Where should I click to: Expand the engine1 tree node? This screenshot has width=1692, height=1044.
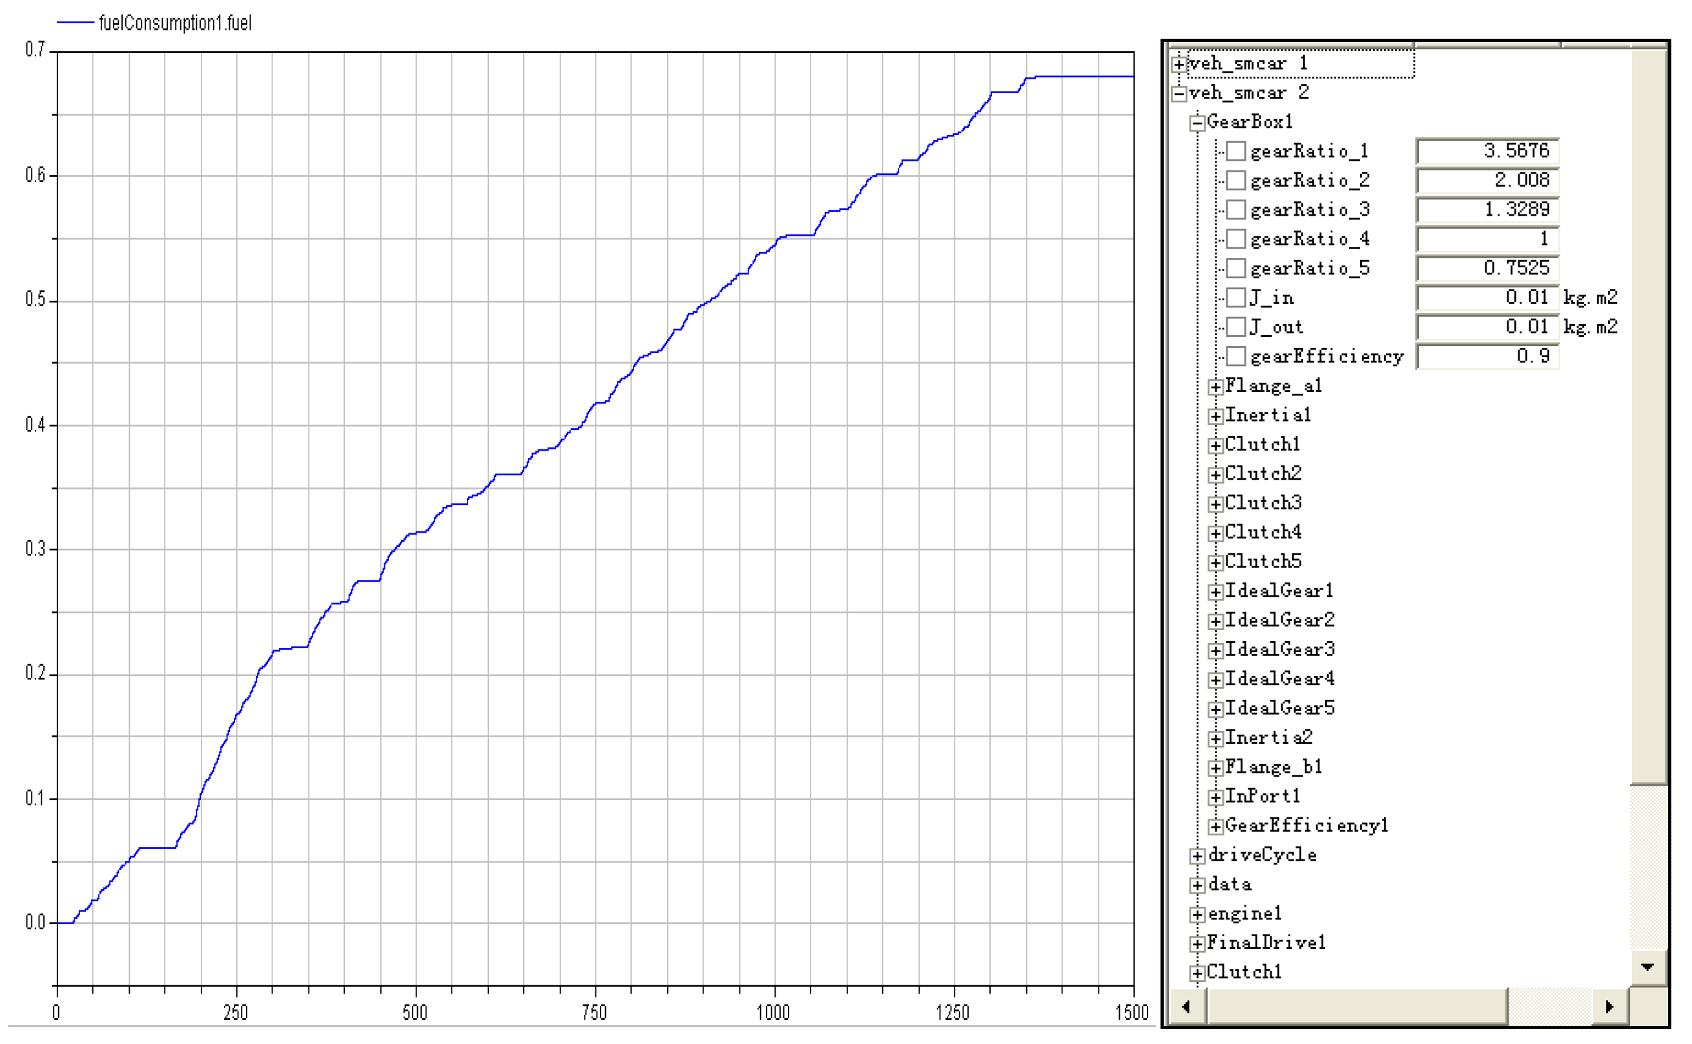(1197, 915)
